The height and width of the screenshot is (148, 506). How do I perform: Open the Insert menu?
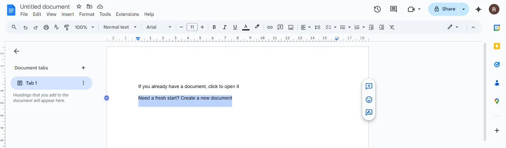click(x=68, y=14)
